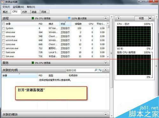Check the lsm.exe process checkbox
This screenshot has height=118, width=159.
tap(3, 56)
